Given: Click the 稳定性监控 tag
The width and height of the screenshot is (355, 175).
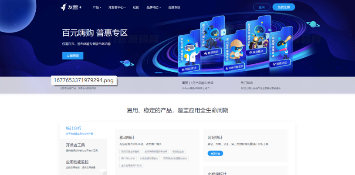Looking at the screenshot, I should 178,151.
